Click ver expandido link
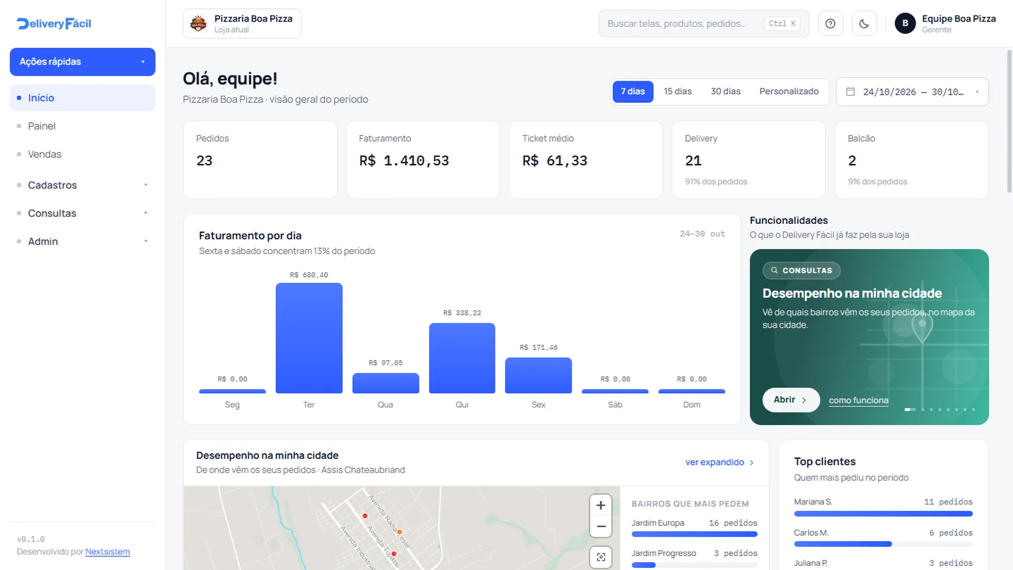The height and width of the screenshot is (570, 1013). (719, 462)
